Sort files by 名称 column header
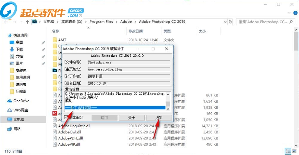The height and width of the screenshot is (155, 299). coord(56,31)
